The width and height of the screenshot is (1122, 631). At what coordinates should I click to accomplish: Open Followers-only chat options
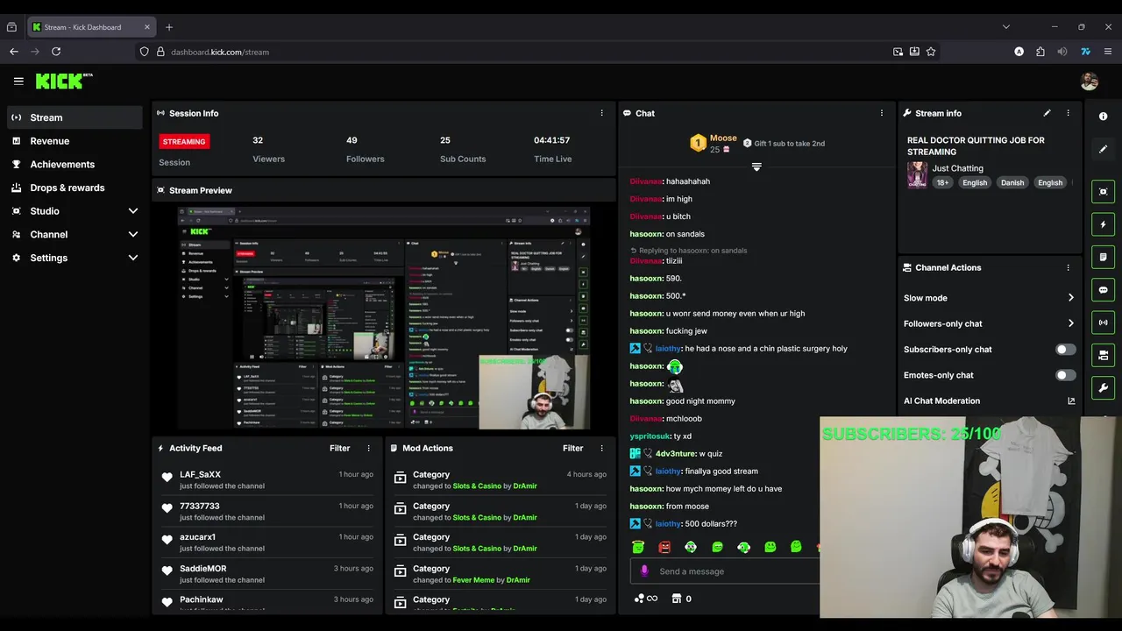click(989, 323)
